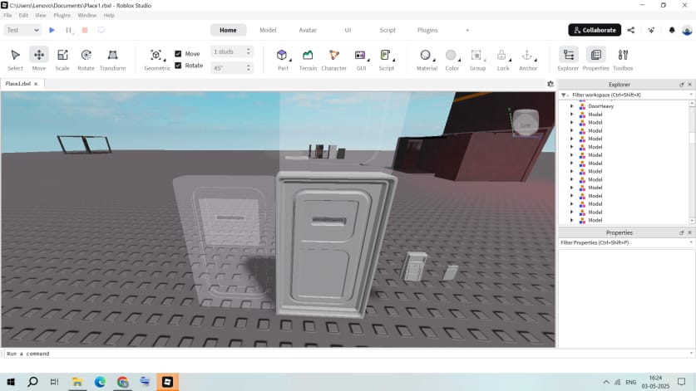Switch to the Script ribbon tab
This screenshot has height=391, width=696.
click(x=387, y=30)
